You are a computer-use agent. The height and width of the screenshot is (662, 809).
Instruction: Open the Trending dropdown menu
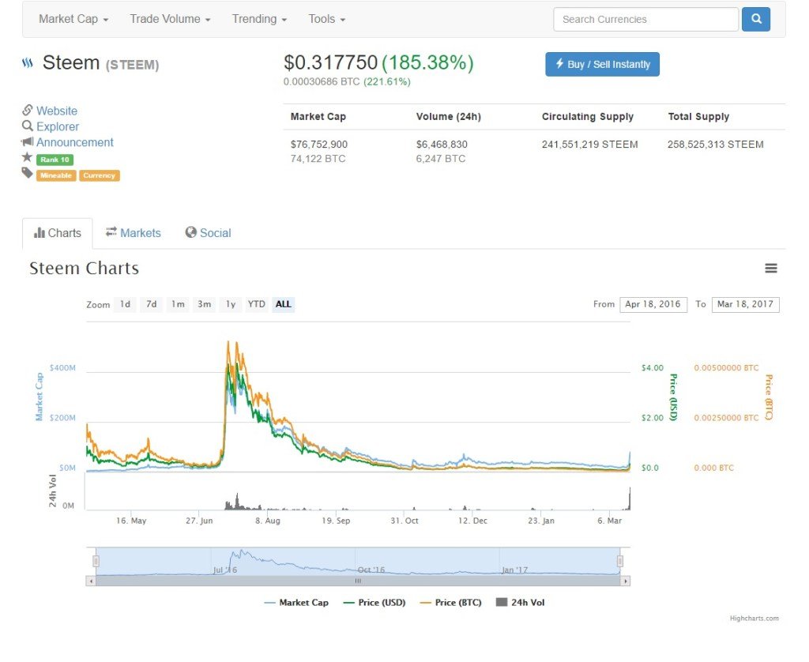(259, 19)
